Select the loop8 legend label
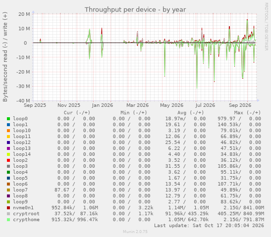271x237 pixels. 20,196
